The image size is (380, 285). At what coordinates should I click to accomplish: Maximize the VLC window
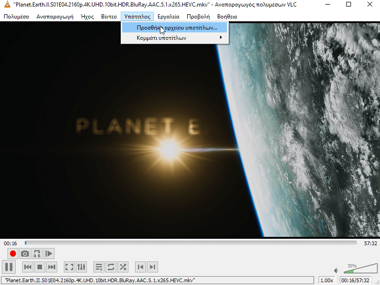[349, 5]
